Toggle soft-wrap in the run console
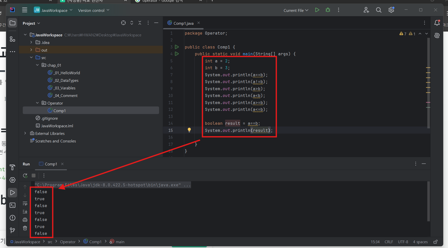Screen dimensions: 448x248 point(25,204)
